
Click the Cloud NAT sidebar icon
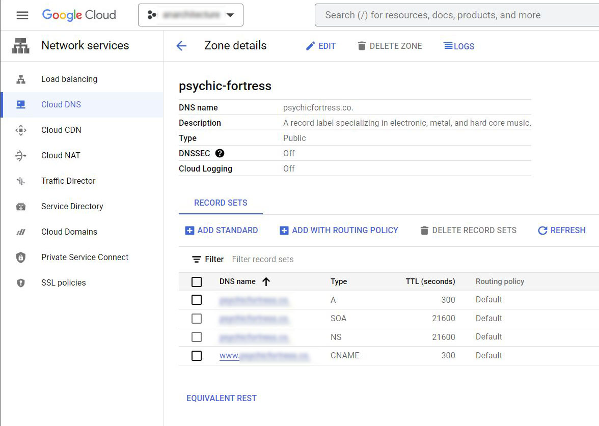(x=21, y=156)
